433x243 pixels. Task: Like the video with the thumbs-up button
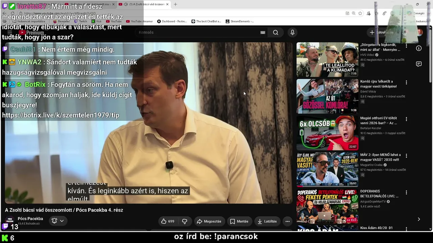coord(168,221)
